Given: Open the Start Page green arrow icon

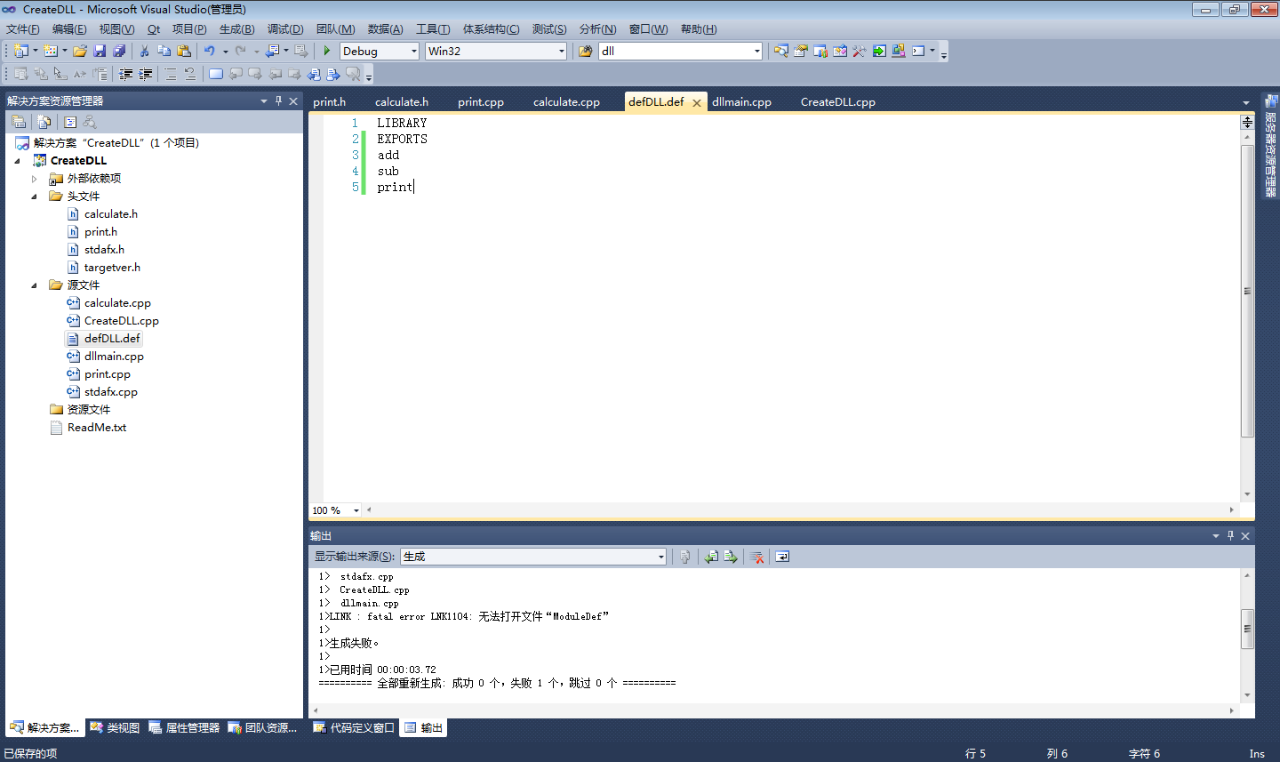Looking at the screenshot, I should tap(879, 51).
